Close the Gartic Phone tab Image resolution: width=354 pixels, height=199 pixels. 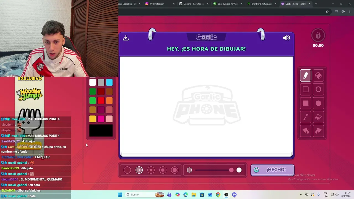coord(309,4)
